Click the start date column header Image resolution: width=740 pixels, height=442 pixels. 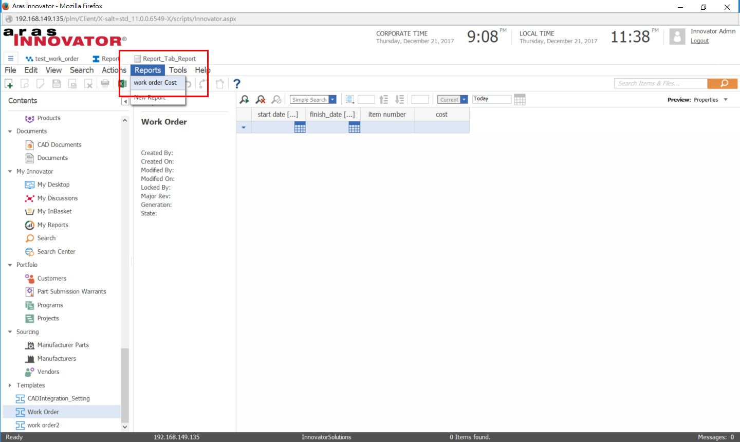pyautogui.click(x=278, y=115)
